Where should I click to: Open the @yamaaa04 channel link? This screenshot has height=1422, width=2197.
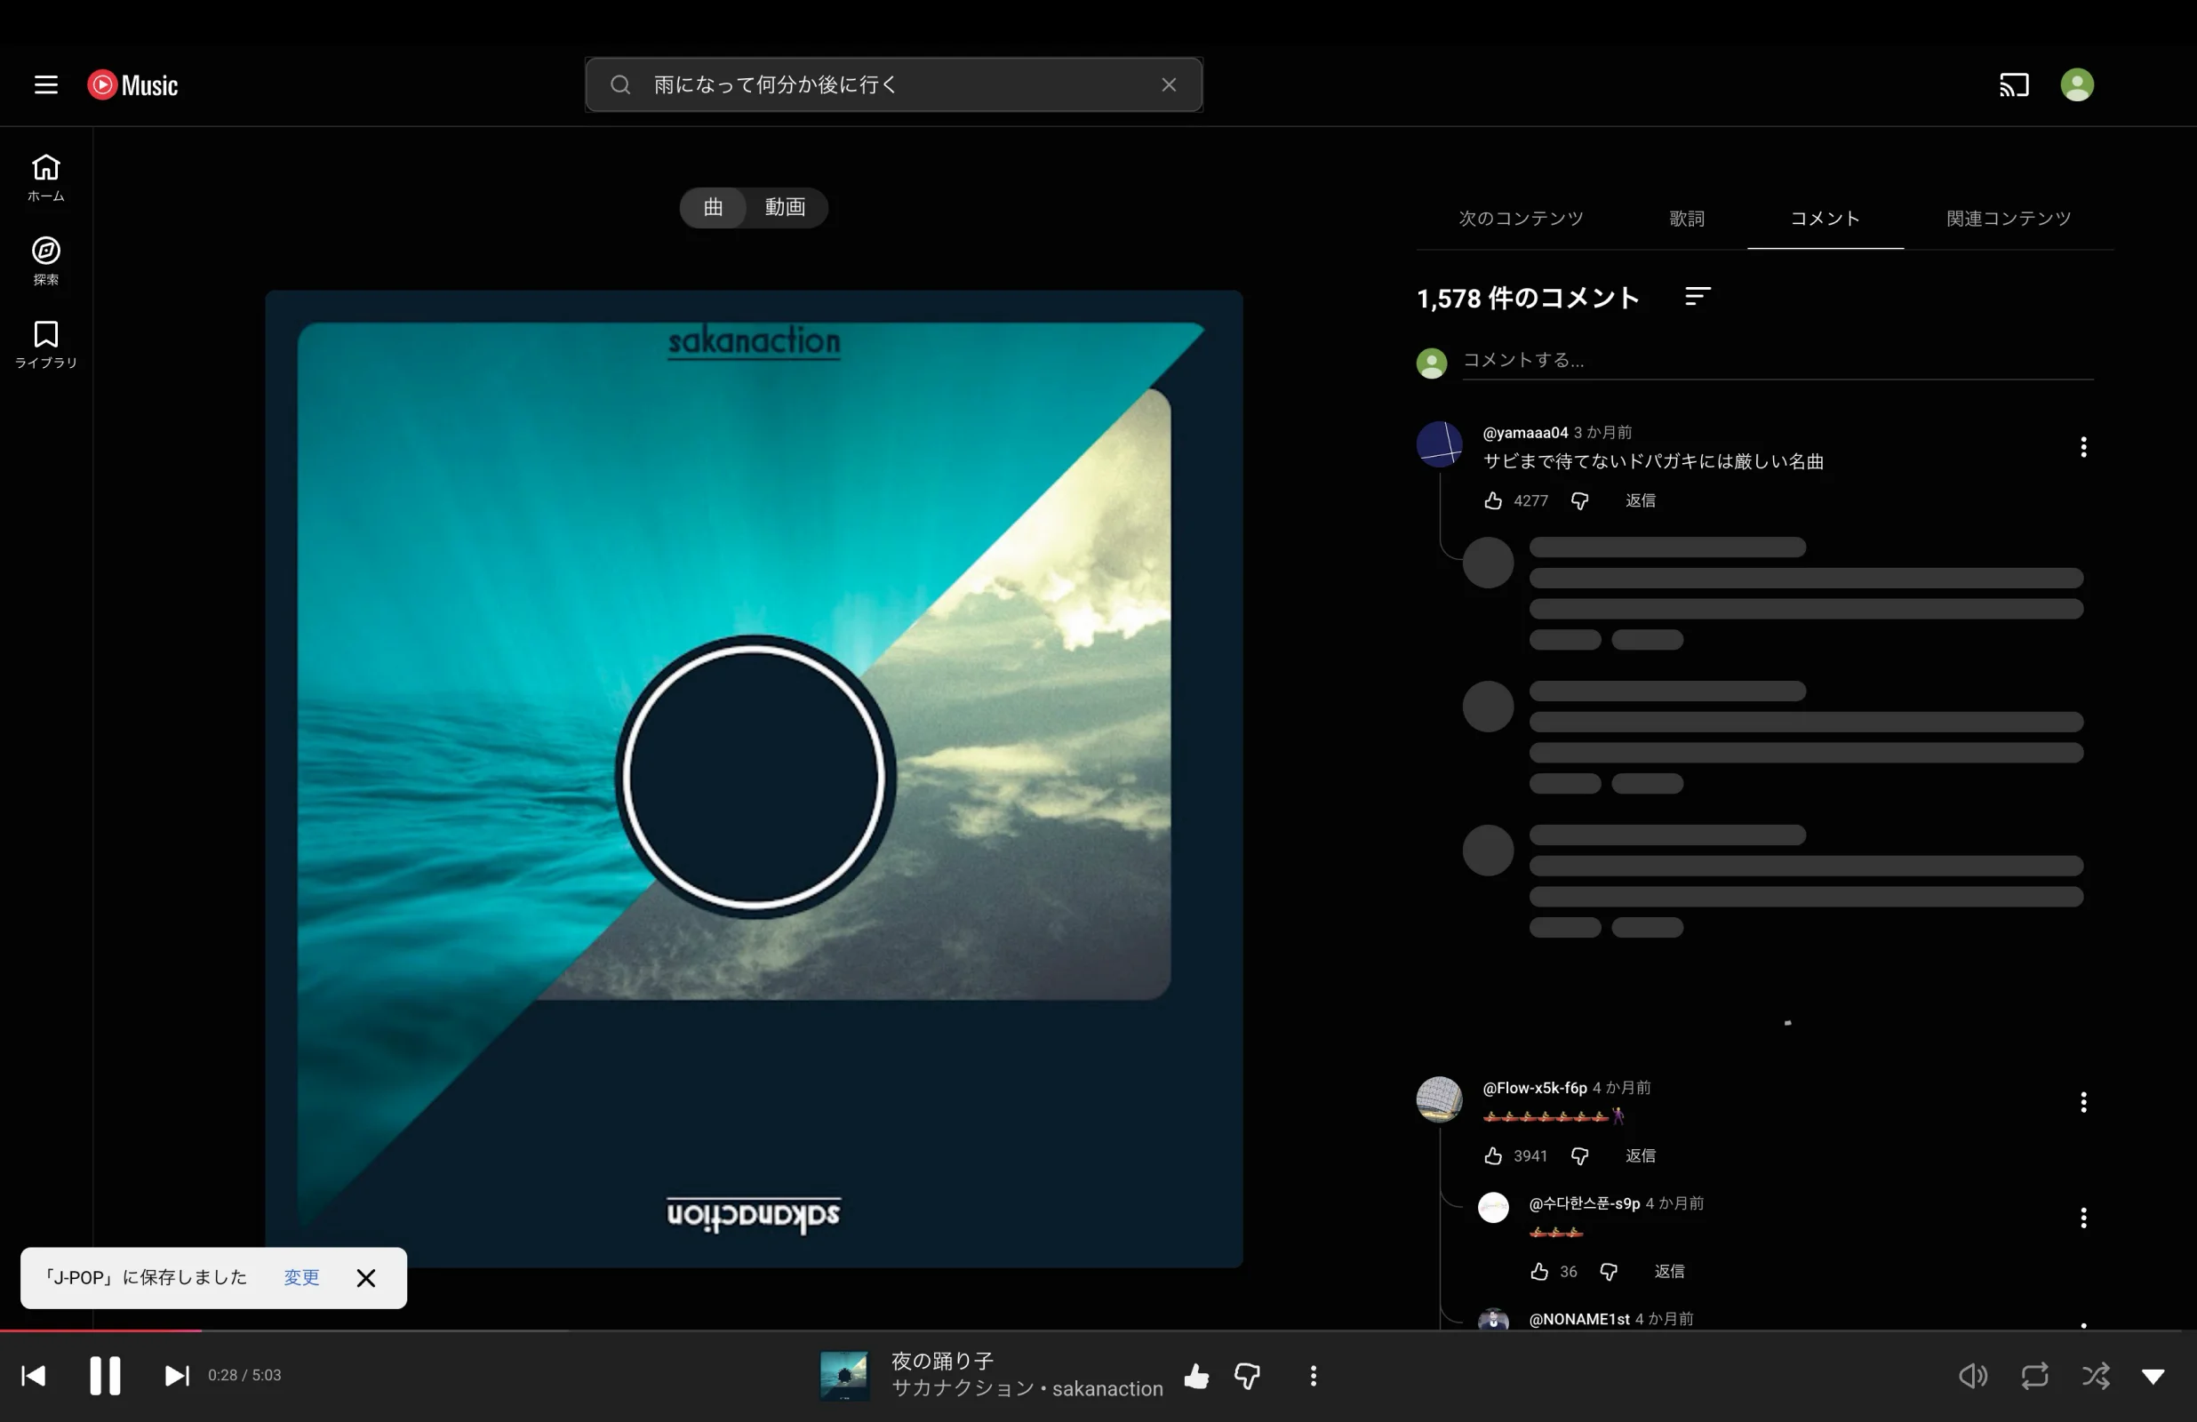(1526, 433)
